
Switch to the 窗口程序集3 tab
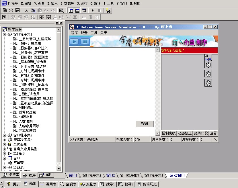[129, 175]
